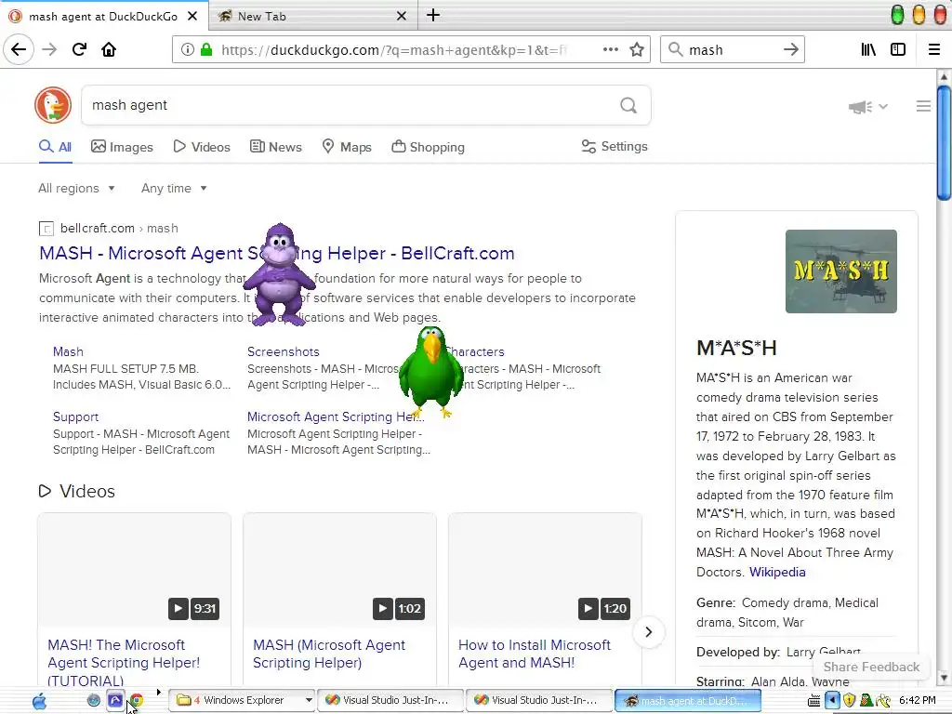The height and width of the screenshot is (714, 952).
Task: Toggle the sidebar view icon
Action: (x=898, y=49)
